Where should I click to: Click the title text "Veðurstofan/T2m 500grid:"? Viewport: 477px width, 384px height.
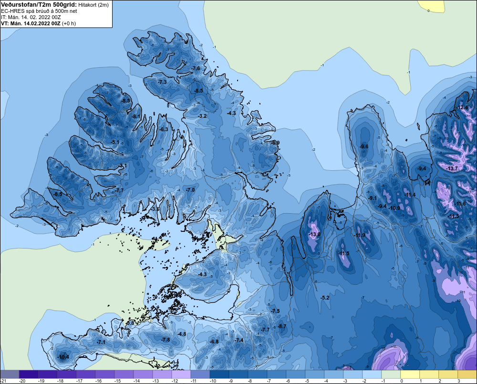click(39, 5)
